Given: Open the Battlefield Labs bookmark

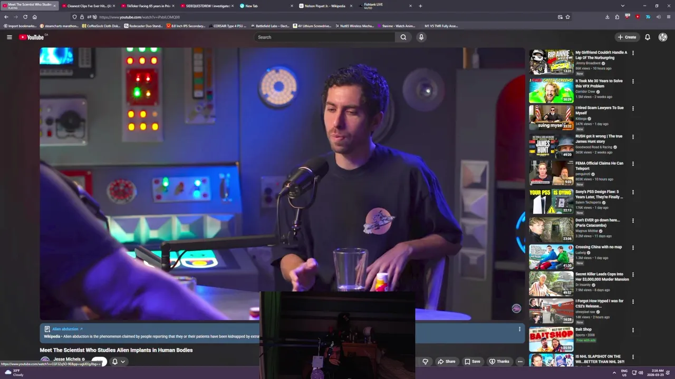Looking at the screenshot, I should (270, 26).
